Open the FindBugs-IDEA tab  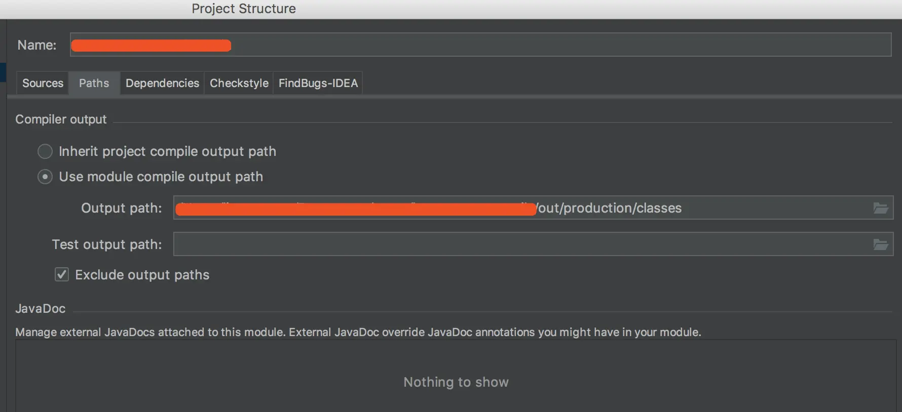tap(318, 83)
